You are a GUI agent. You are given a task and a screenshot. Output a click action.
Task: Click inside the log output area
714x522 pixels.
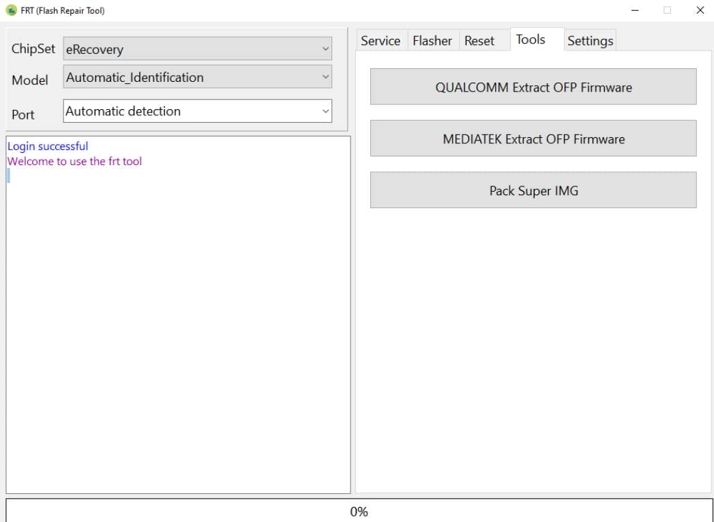[x=177, y=307]
